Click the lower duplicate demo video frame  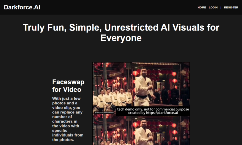pos(141,130)
